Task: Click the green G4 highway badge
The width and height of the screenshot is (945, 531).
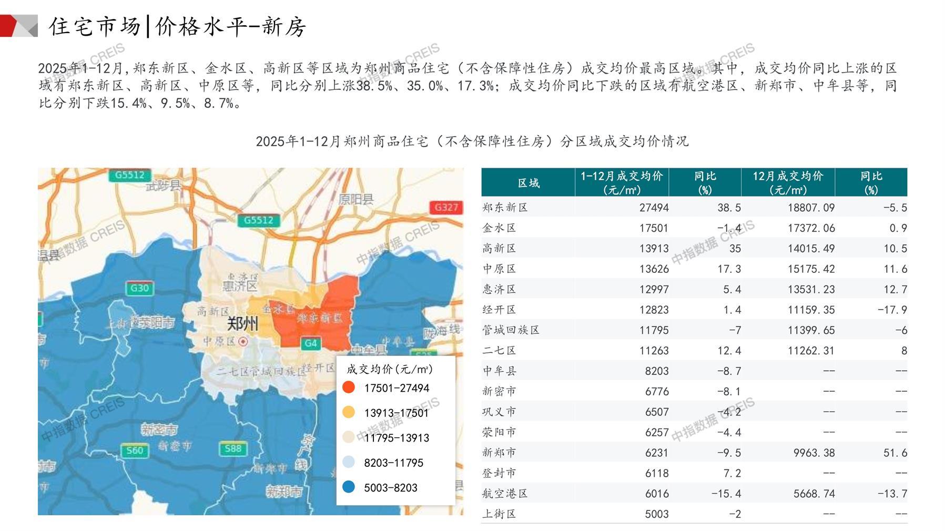Action: [311, 343]
